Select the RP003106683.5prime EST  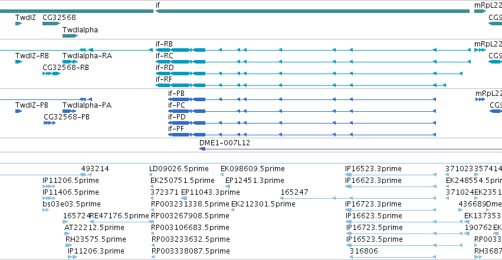click(153, 234)
